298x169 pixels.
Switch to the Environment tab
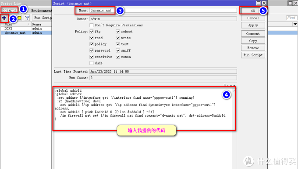(41, 11)
